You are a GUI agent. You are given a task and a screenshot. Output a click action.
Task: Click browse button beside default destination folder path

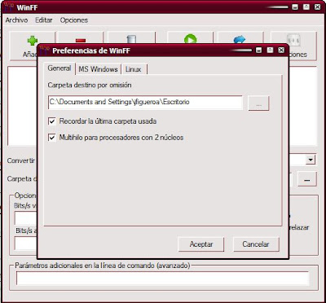click(258, 103)
